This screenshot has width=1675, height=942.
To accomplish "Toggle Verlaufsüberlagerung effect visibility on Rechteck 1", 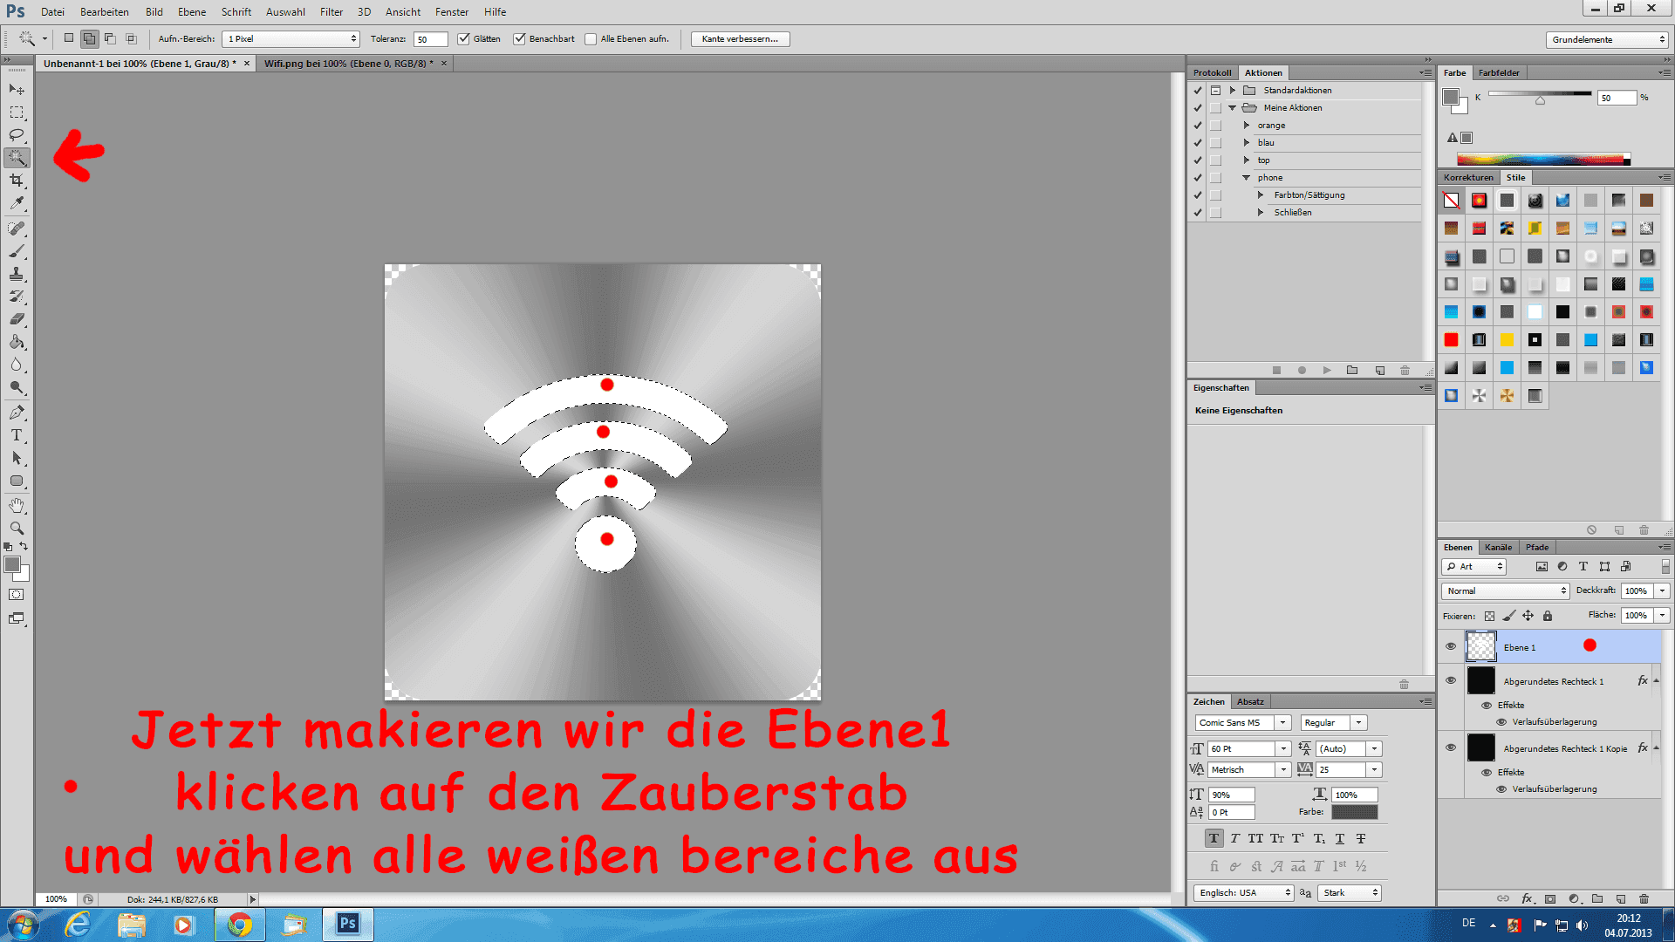I will [1501, 722].
